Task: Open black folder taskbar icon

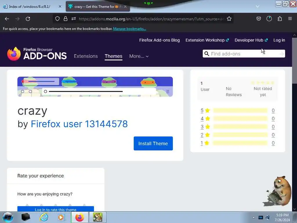Action: point(26,217)
